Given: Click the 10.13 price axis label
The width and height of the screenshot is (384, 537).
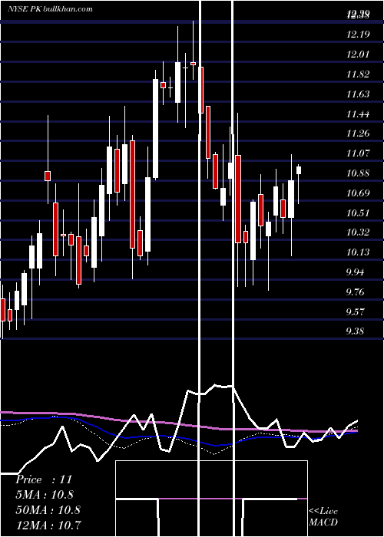Looking at the screenshot, I should [x=359, y=252].
